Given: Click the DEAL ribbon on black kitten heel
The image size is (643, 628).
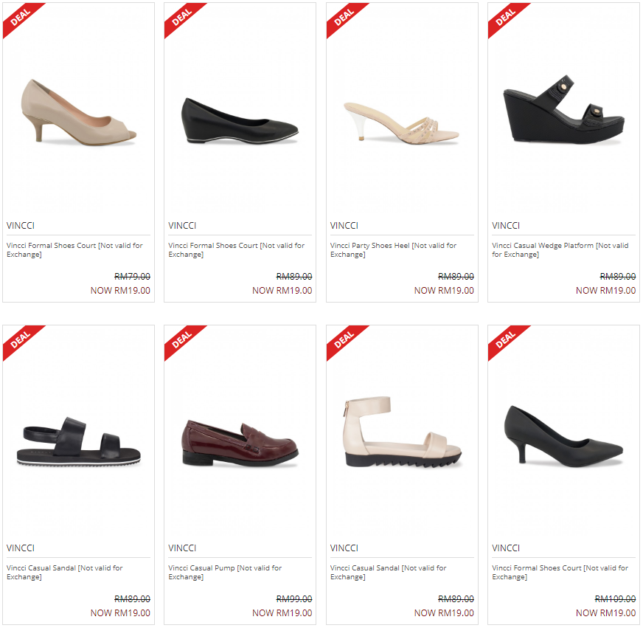Looking at the screenshot, I should pyautogui.click(x=505, y=341).
